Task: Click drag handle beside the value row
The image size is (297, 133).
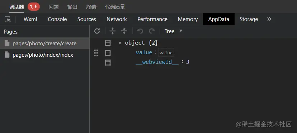Action: [x=96, y=53]
